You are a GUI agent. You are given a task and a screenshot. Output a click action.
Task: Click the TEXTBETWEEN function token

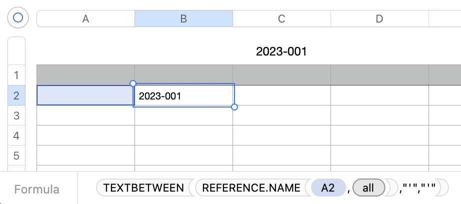tap(143, 188)
